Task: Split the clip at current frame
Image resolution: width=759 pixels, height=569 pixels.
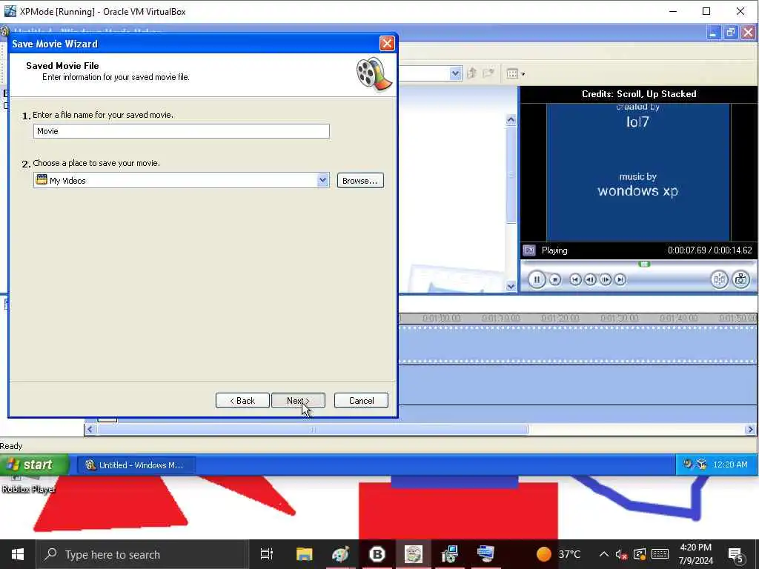Action: click(x=719, y=279)
